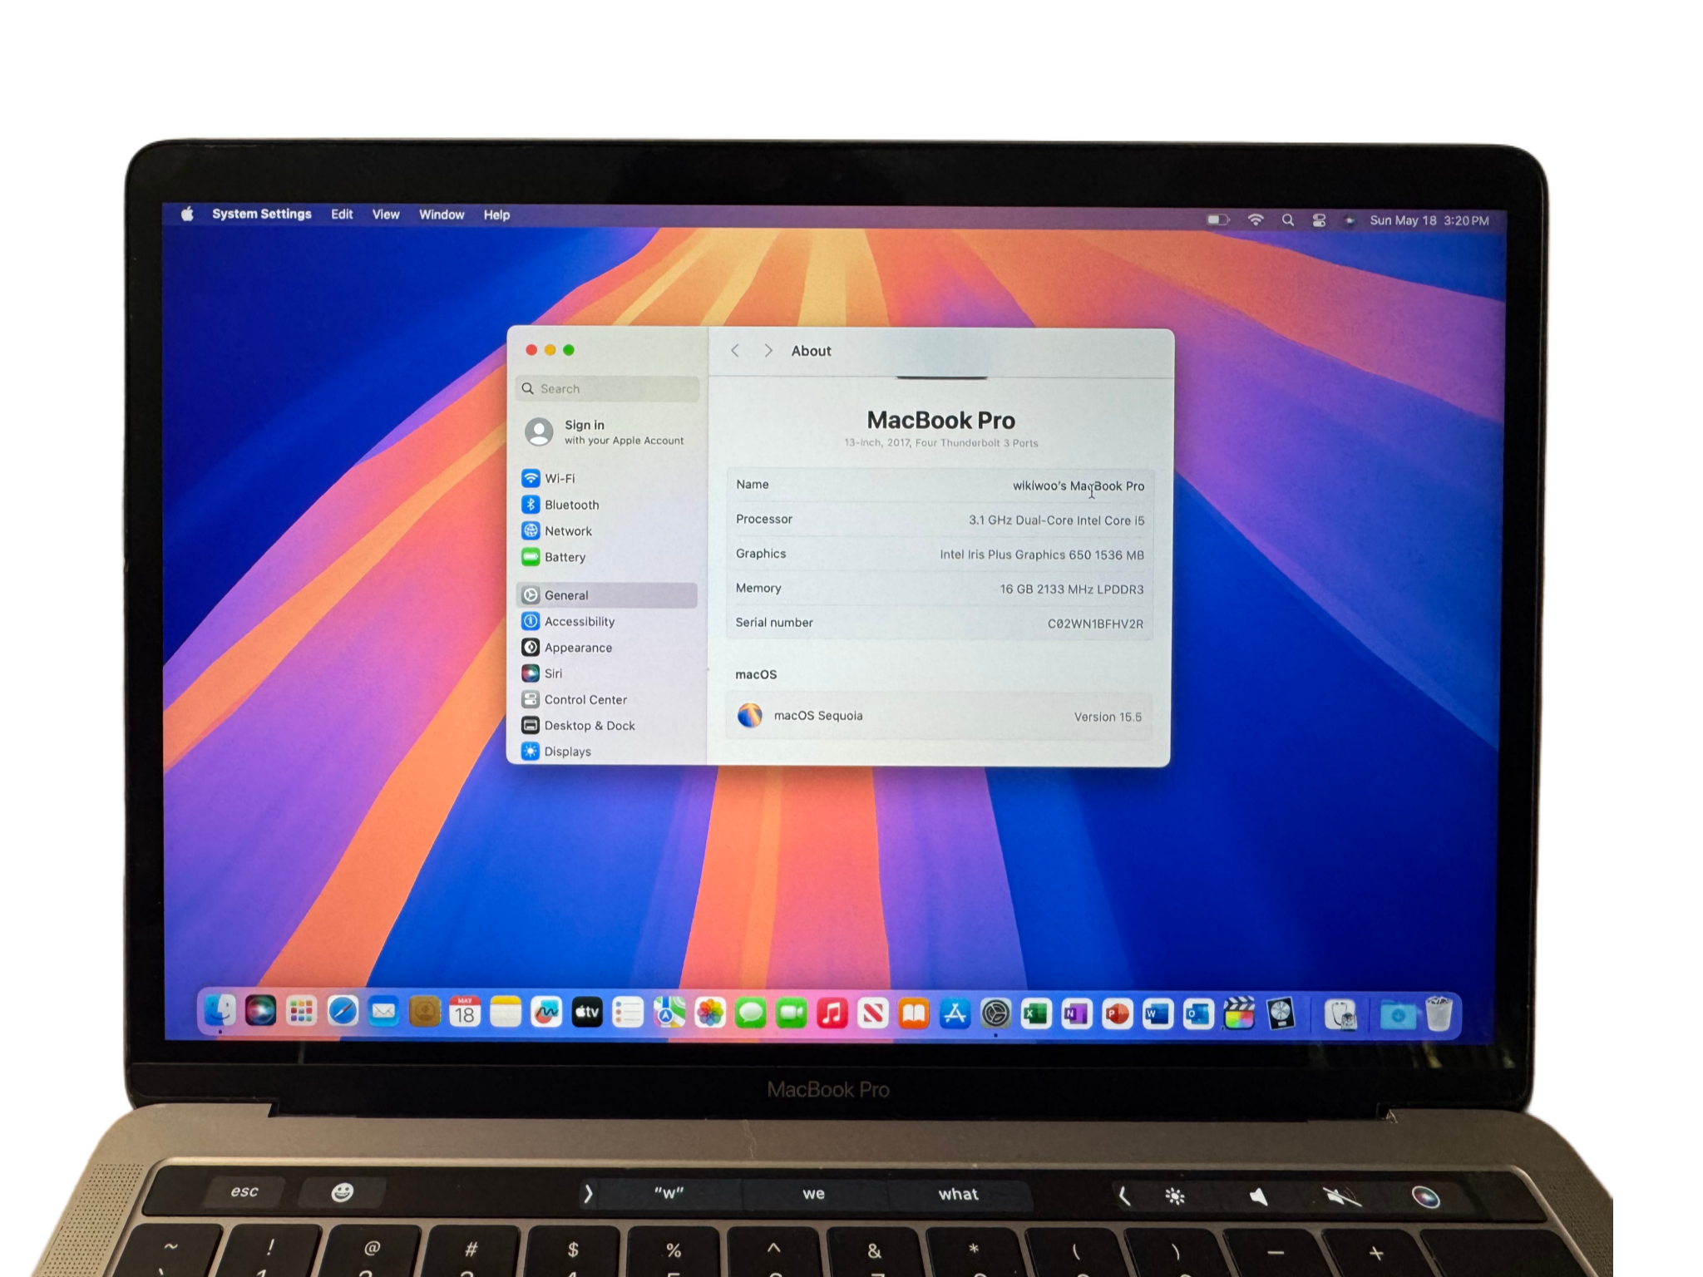The width and height of the screenshot is (1703, 1277).
Task: Open App Store from the Dock
Action: pyautogui.click(x=955, y=1013)
